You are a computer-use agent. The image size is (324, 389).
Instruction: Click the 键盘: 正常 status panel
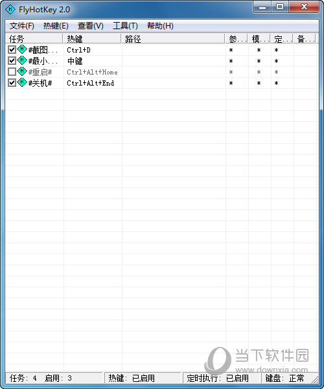click(285, 378)
